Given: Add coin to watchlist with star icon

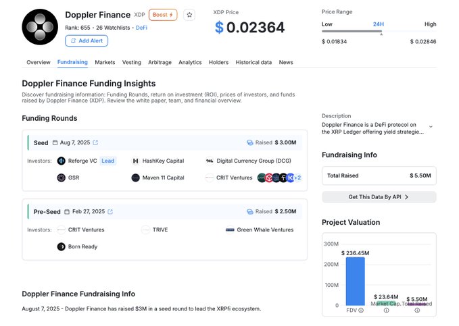Looking at the screenshot, I should 189,15.
